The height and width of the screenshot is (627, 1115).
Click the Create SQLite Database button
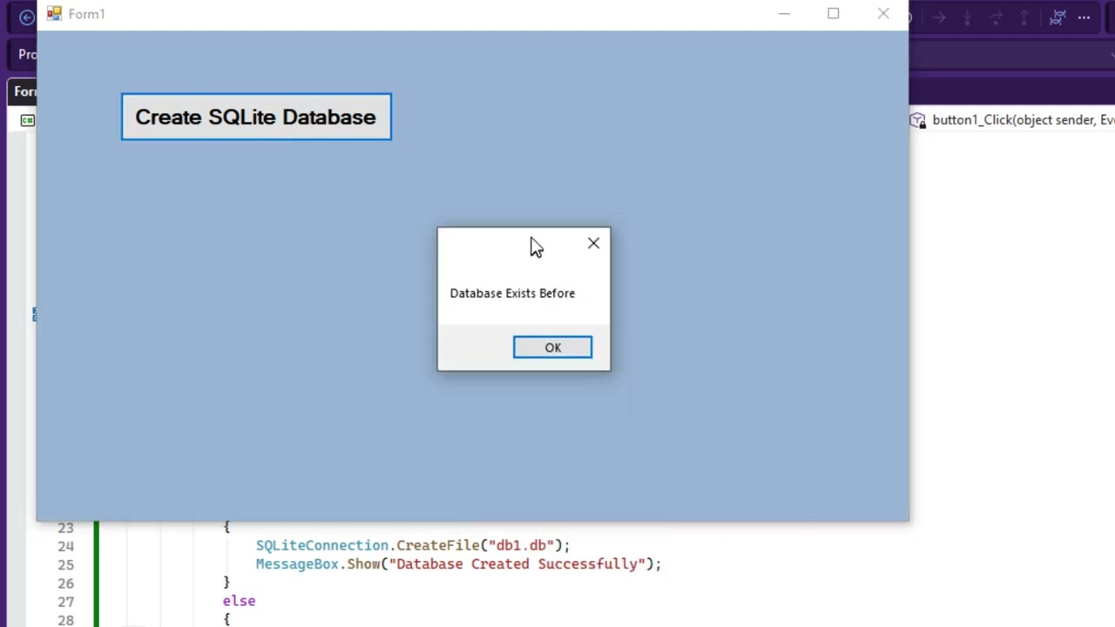[x=256, y=117]
